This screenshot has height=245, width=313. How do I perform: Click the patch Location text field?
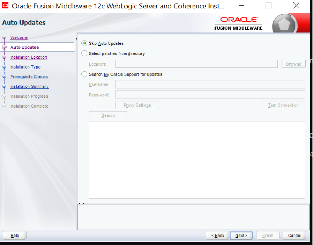click(196, 64)
